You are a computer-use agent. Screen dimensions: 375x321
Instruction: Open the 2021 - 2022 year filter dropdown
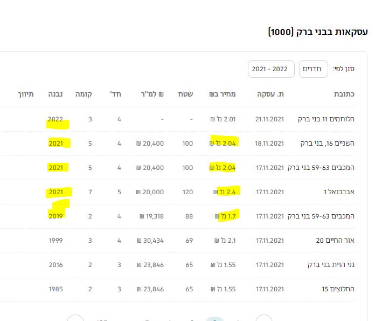coord(270,69)
